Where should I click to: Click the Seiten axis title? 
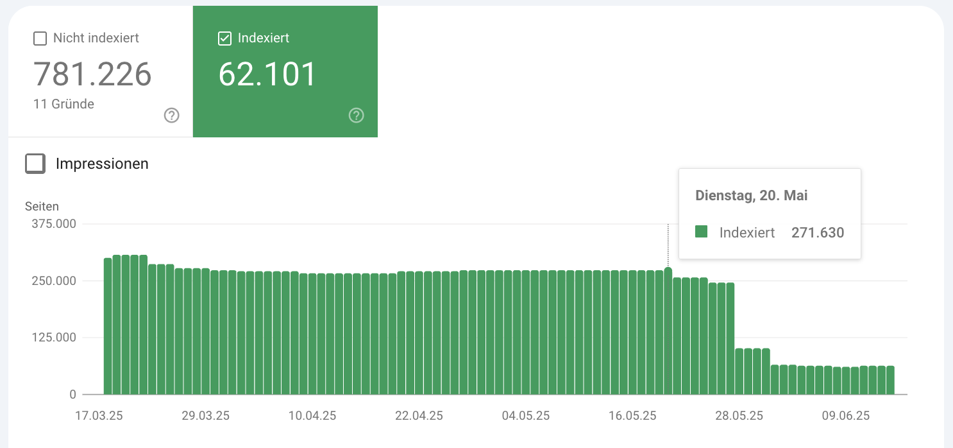coord(42,207)
